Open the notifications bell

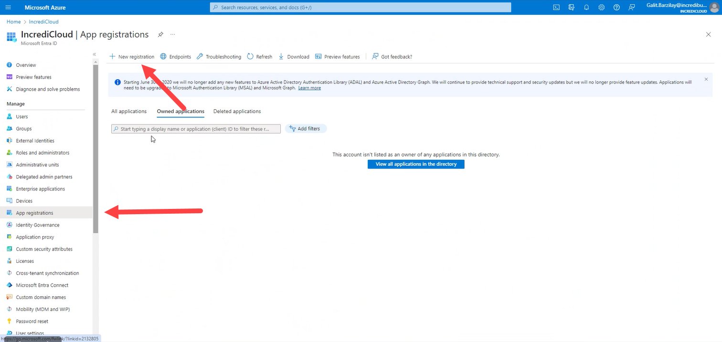[x=586, y=7]
